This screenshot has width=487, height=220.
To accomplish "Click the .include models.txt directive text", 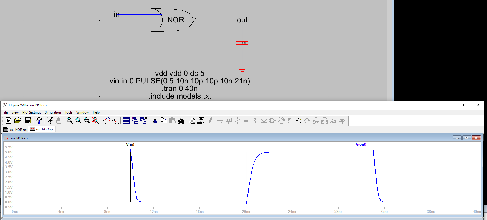I will (179, 96).
